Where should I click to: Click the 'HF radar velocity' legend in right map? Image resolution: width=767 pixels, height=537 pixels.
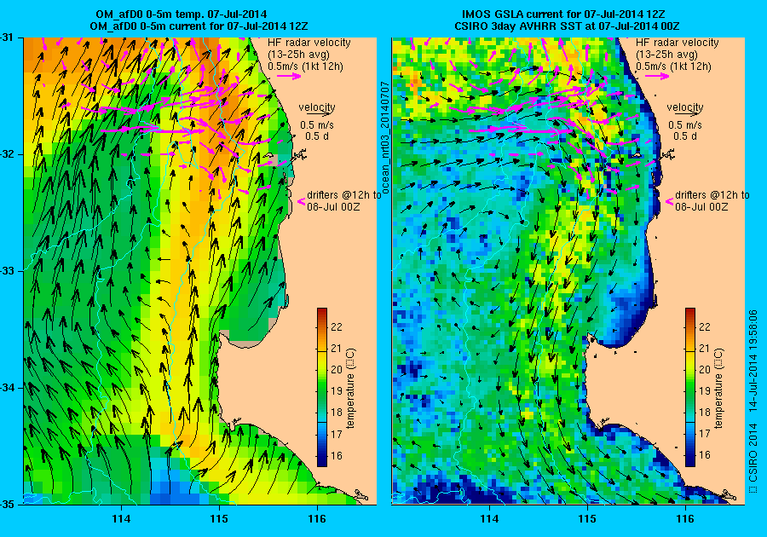678,43
